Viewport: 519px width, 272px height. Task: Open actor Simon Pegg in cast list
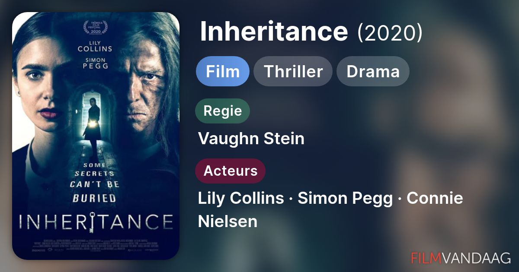pos(345,198)
